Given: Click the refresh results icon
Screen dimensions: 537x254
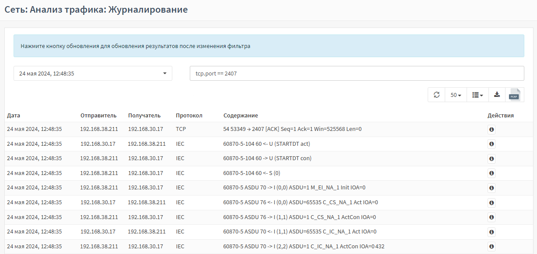Looking at the screenshot, I should (x=436, y=95).
